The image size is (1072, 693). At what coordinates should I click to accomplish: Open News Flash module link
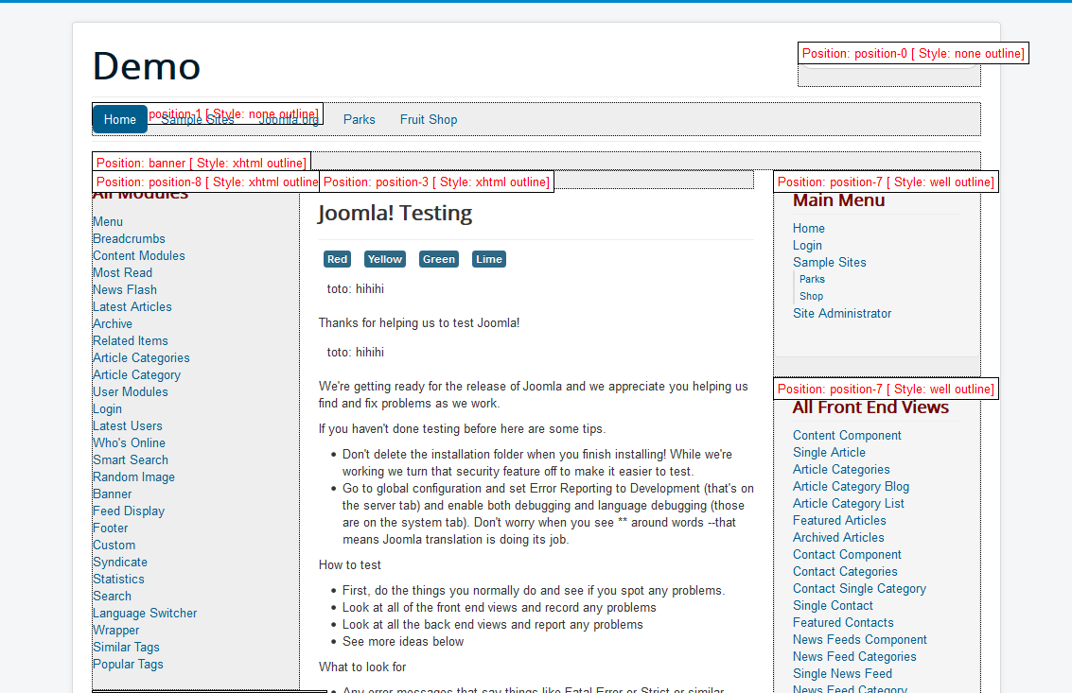click(125, 290)
